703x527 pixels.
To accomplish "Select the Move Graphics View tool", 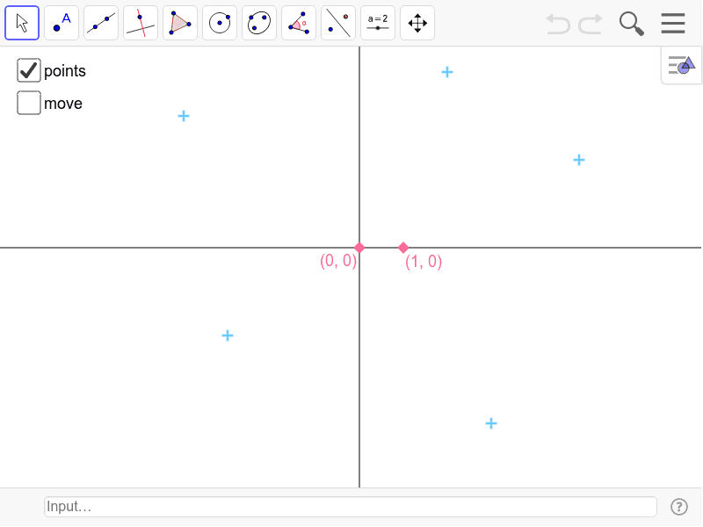I will pos(417,23).
